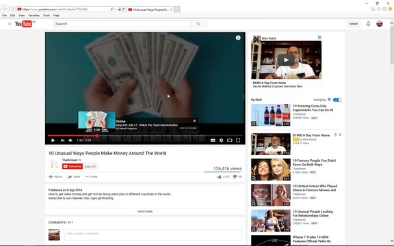Open the player settings gear

221,140
